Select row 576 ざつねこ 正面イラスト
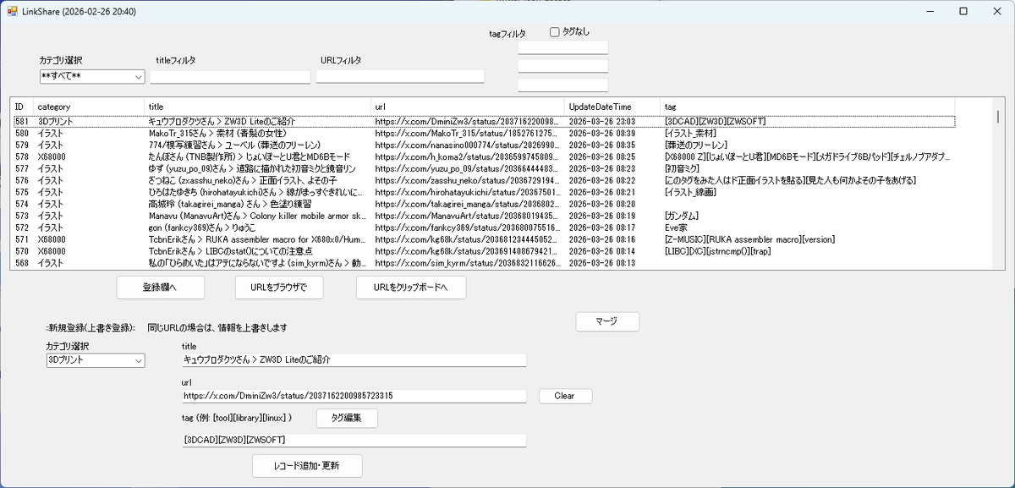1015x488 pixels. point(483,181)
